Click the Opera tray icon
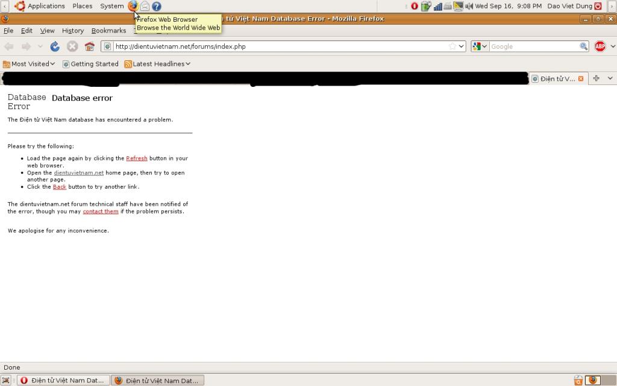The image size is (617, 386). coord(415,6)
